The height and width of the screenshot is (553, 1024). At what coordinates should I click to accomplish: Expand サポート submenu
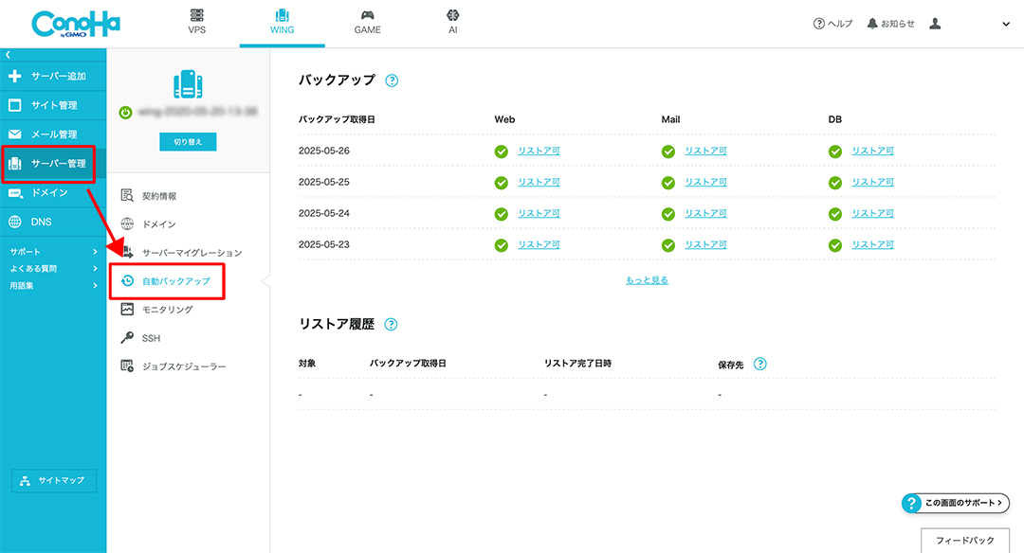click(x=53, y=252)
